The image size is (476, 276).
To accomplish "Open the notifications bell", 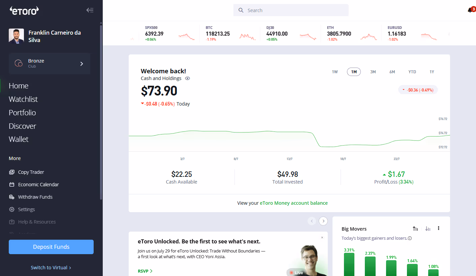I will 470,10.
